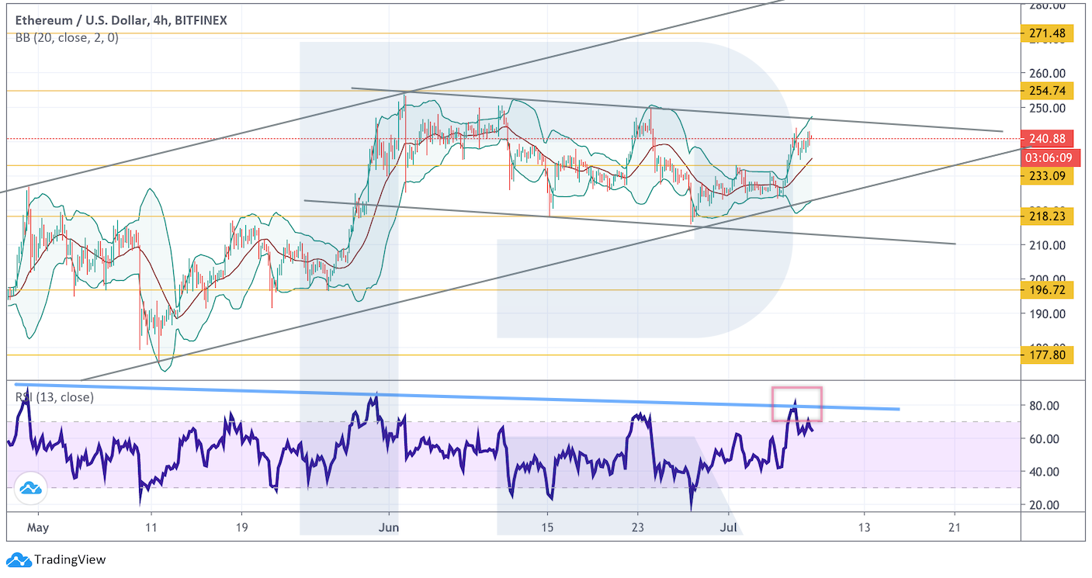Click the 271.48 price level label

(x=1047, y=33)
